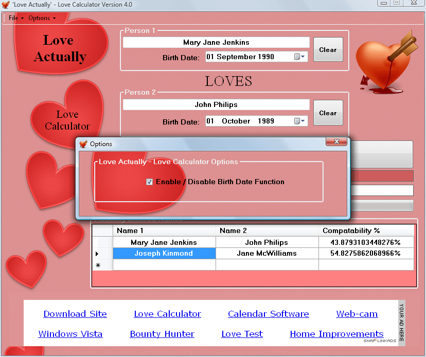Follow the Calendar Software link
This screenshot has height=357, width=426.
[268, 314]
